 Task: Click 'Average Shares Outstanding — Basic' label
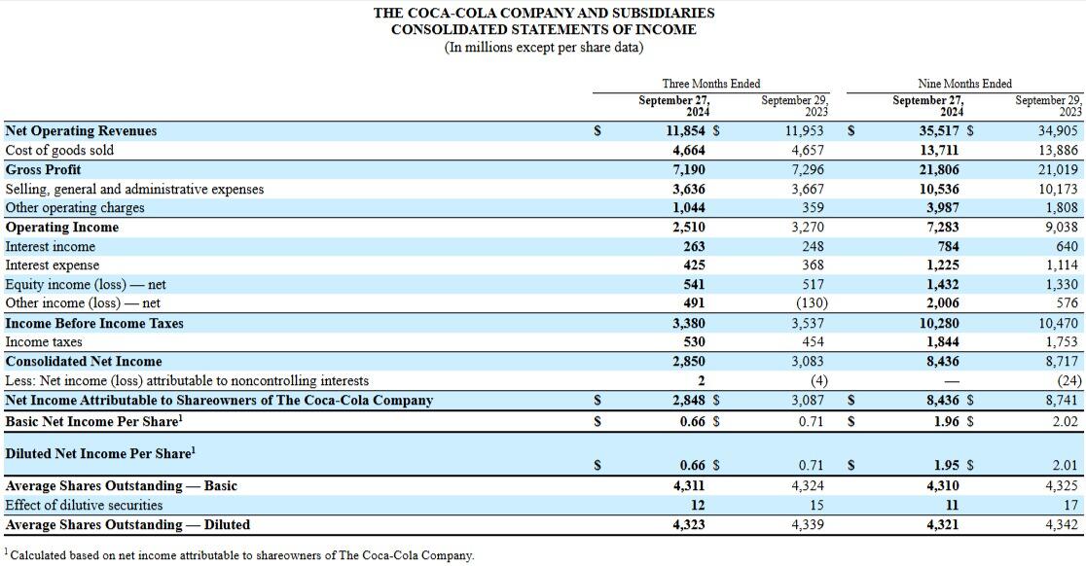point(122,485)
